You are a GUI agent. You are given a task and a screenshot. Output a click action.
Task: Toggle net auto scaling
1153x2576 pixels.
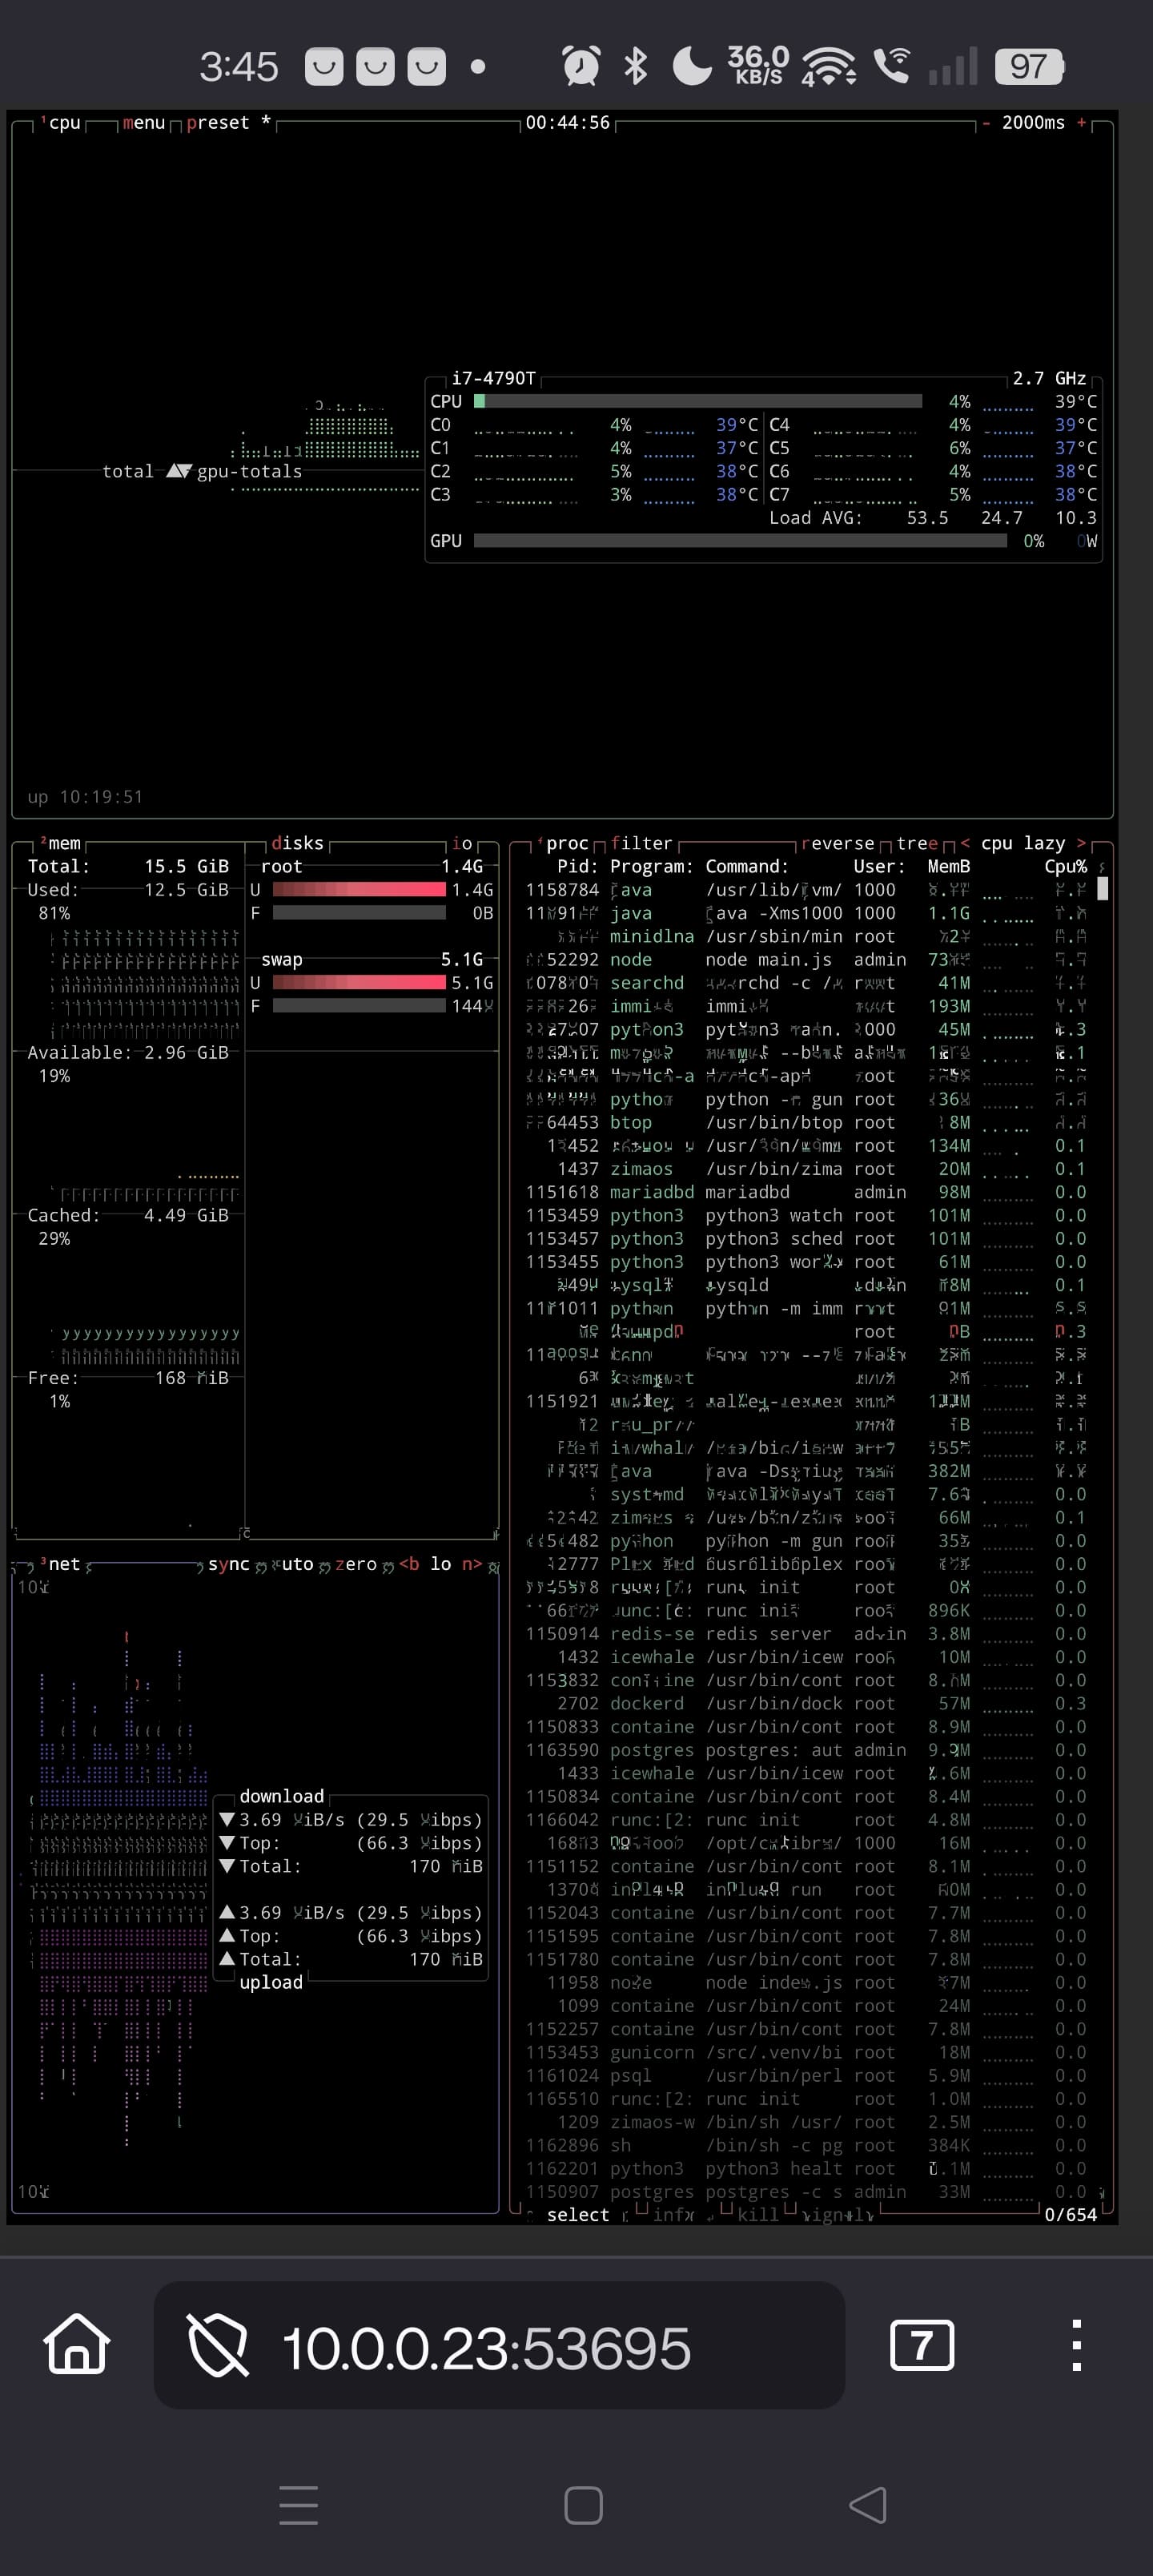[292, 1564]
